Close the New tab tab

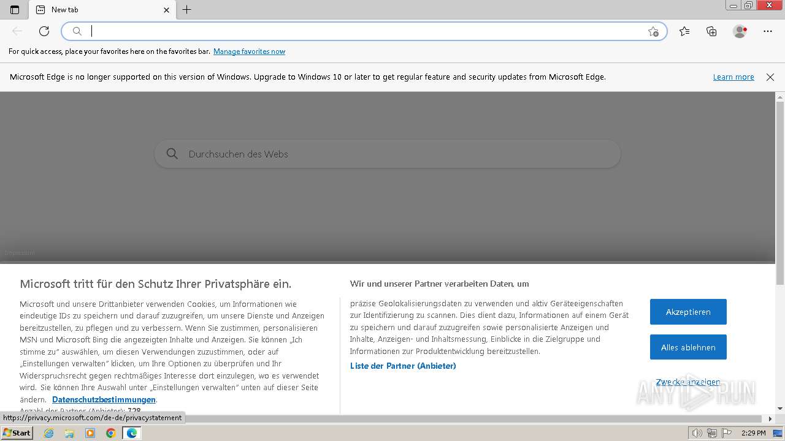point(166,10)
